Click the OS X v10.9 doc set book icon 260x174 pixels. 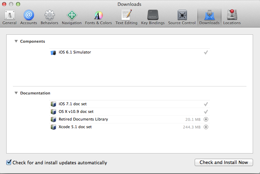(x=53, y=112)
